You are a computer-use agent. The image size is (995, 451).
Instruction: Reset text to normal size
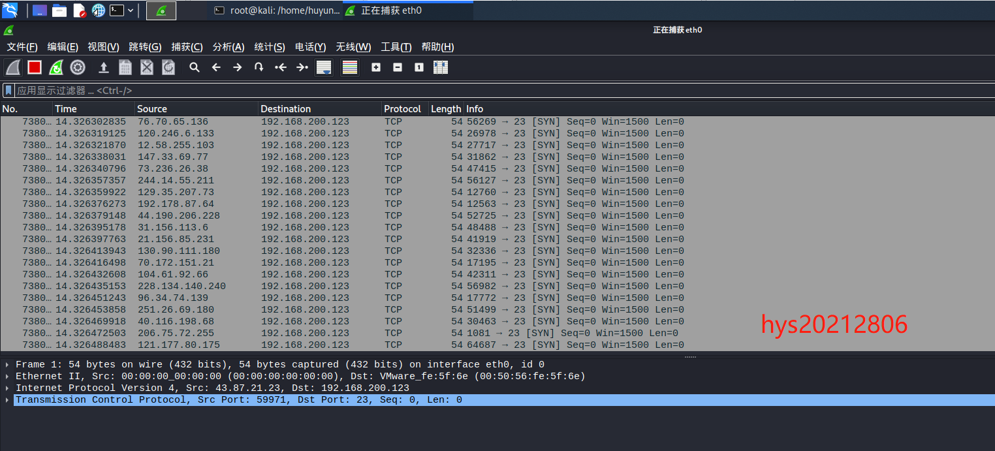(419, 67)
